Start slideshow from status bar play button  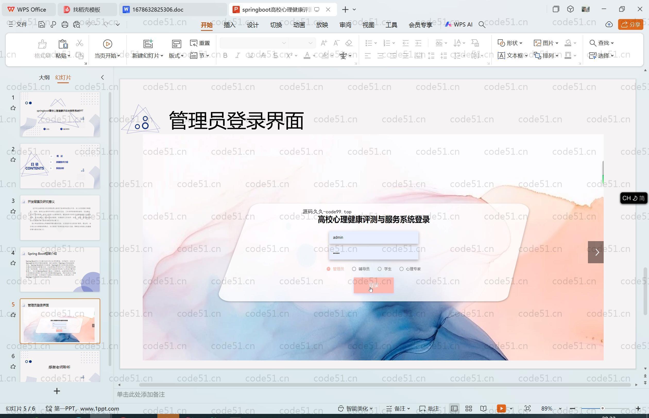click(501, 408)
